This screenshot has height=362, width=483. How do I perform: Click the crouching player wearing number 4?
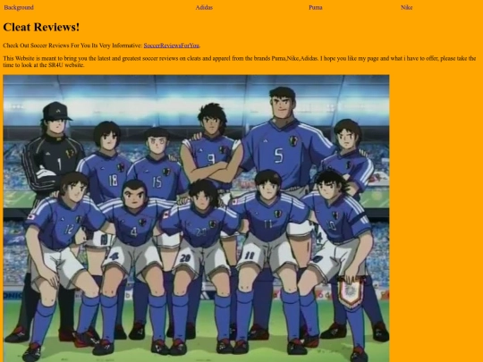[134, 247]
